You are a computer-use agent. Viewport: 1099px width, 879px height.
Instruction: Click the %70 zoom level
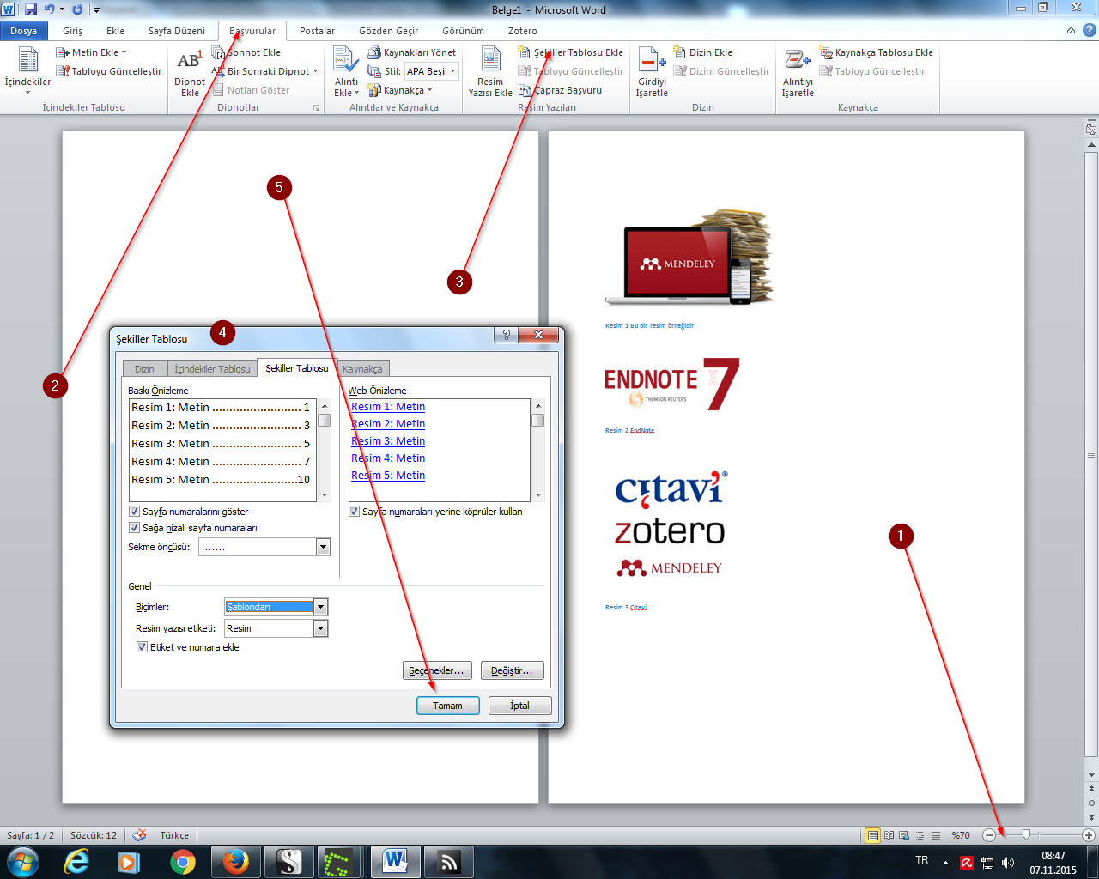pos(961,835)
